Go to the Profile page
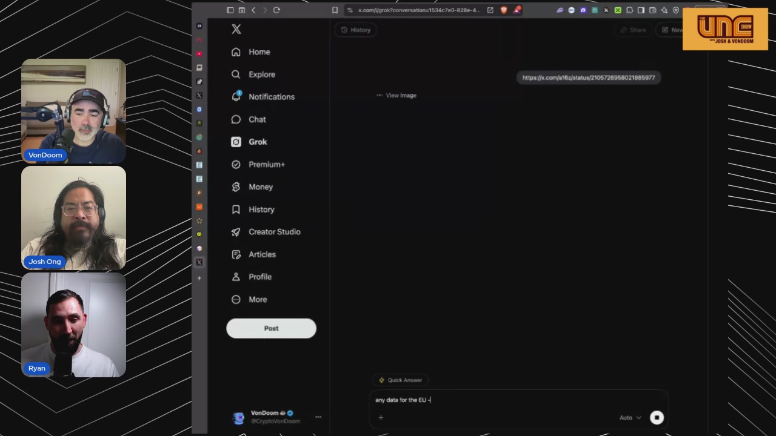776x436 pixels. [252, 277]
